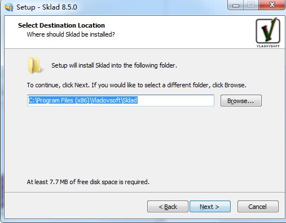Viewport: 286px width, 223px height.
Task: Go back using the < Back button
Action: 168,207
